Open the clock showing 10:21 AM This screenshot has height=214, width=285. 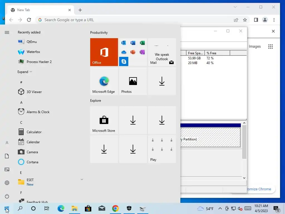point(261,208)
